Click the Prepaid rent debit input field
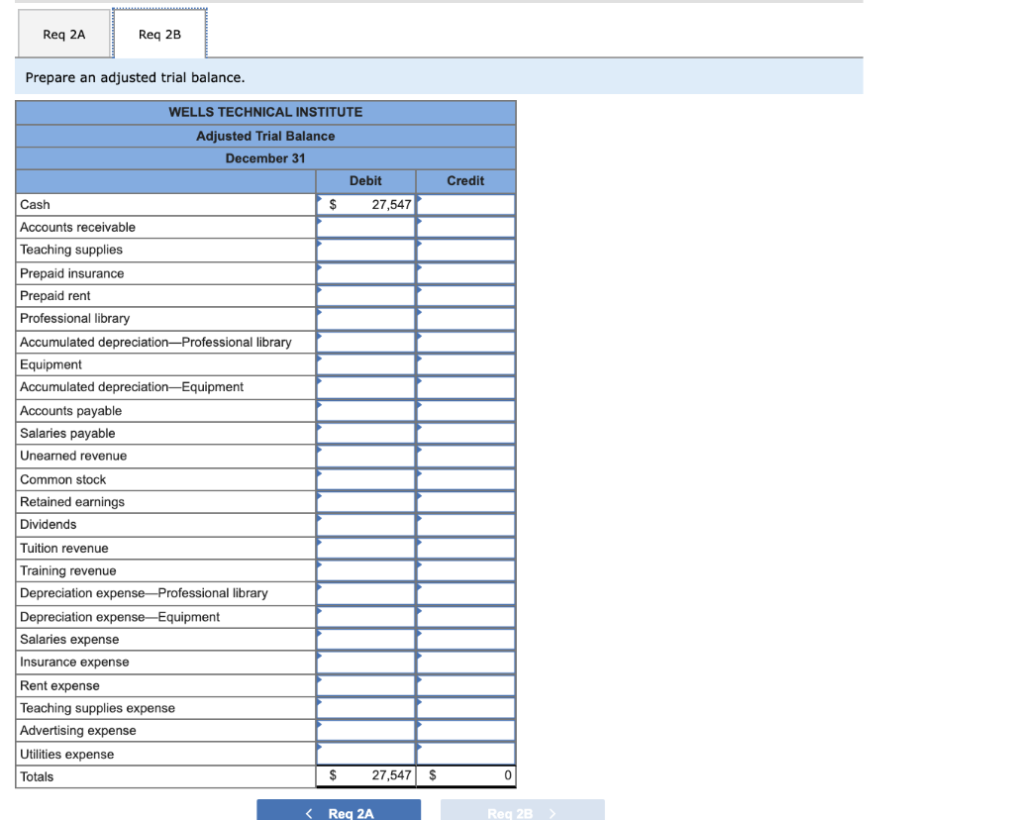Viewport: 1014px width, 820px height. tap(366, 295)
